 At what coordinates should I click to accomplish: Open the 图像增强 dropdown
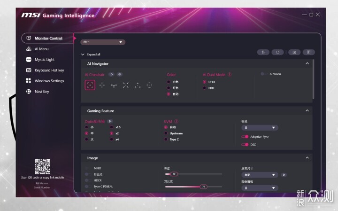[x=260, y=188]
